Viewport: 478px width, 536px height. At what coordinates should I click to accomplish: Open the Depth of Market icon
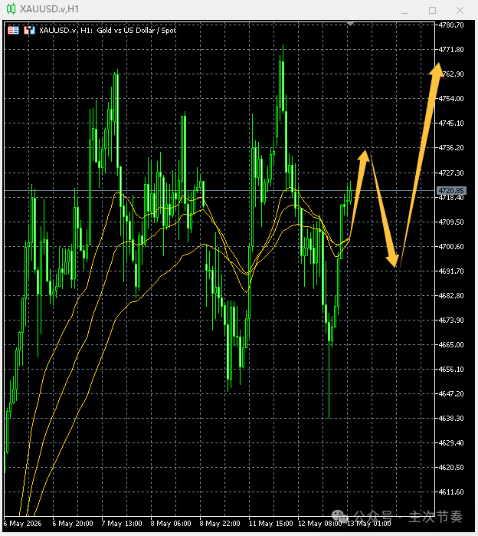(29, 31)
